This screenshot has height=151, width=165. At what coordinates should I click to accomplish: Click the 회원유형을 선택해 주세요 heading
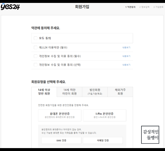(49, 82)
